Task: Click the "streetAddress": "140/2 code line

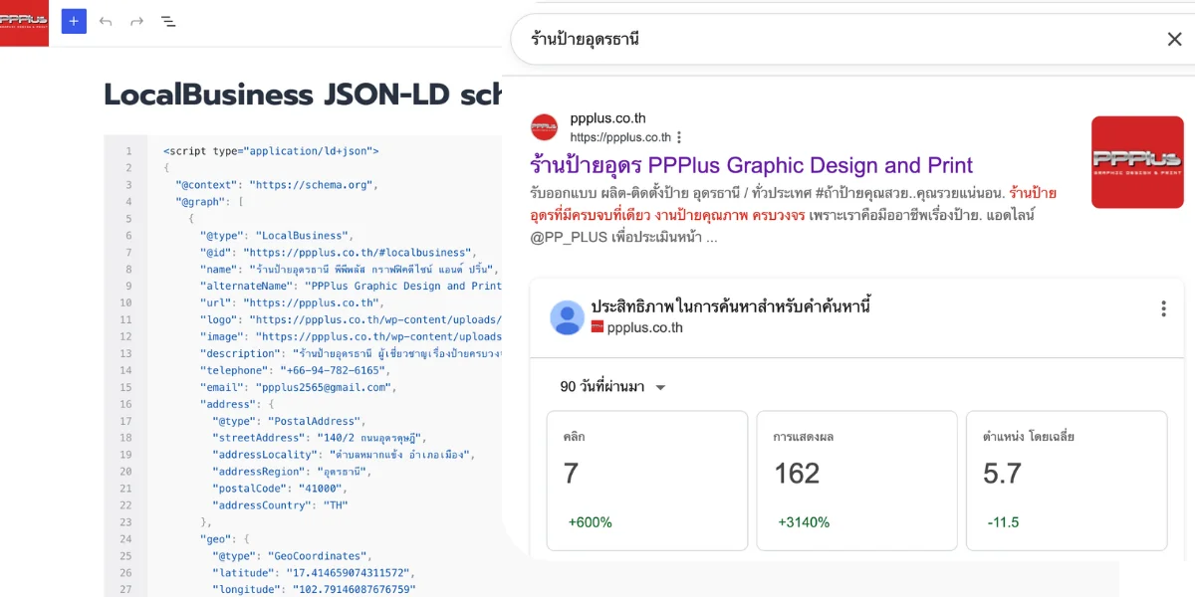Action: [x=319, y=438]
